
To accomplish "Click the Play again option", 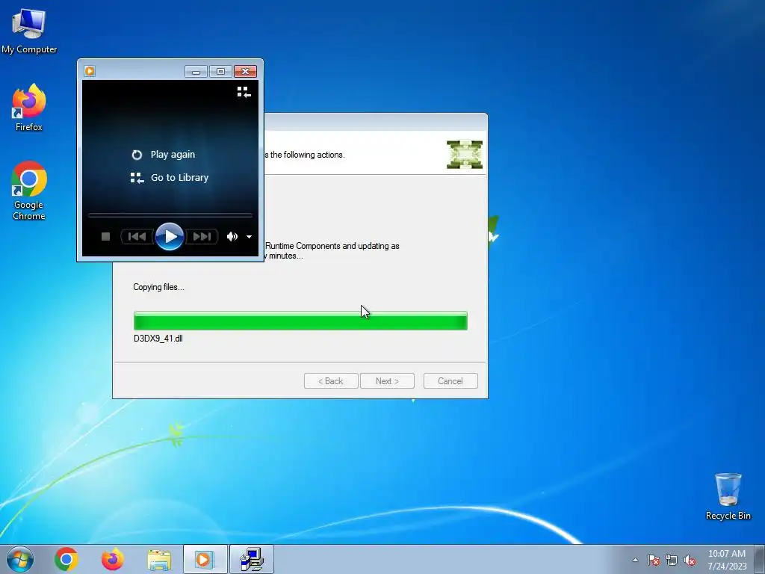I will (x=164, y=154).
